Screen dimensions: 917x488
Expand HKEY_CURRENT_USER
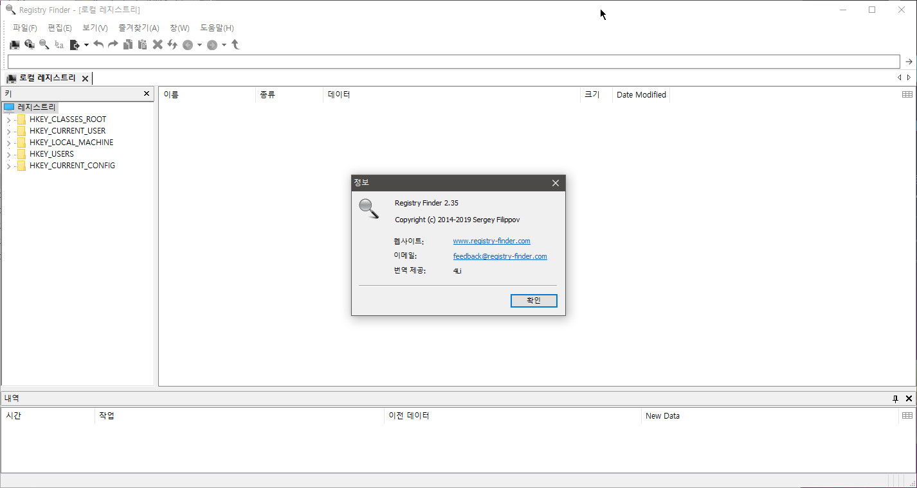tap(8, 131)
